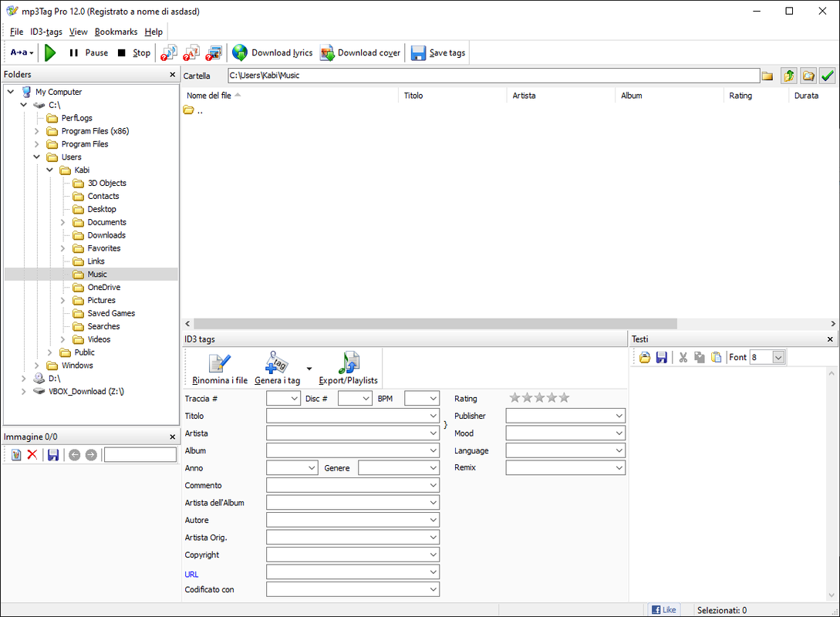Collapse the My Computer tree node
This screenshot has width=840, height=617.
[x=11, y=92]
